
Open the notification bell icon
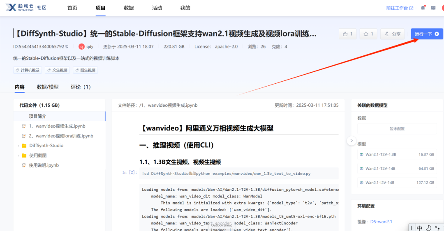pyautogui.click(x=423, y=8)
